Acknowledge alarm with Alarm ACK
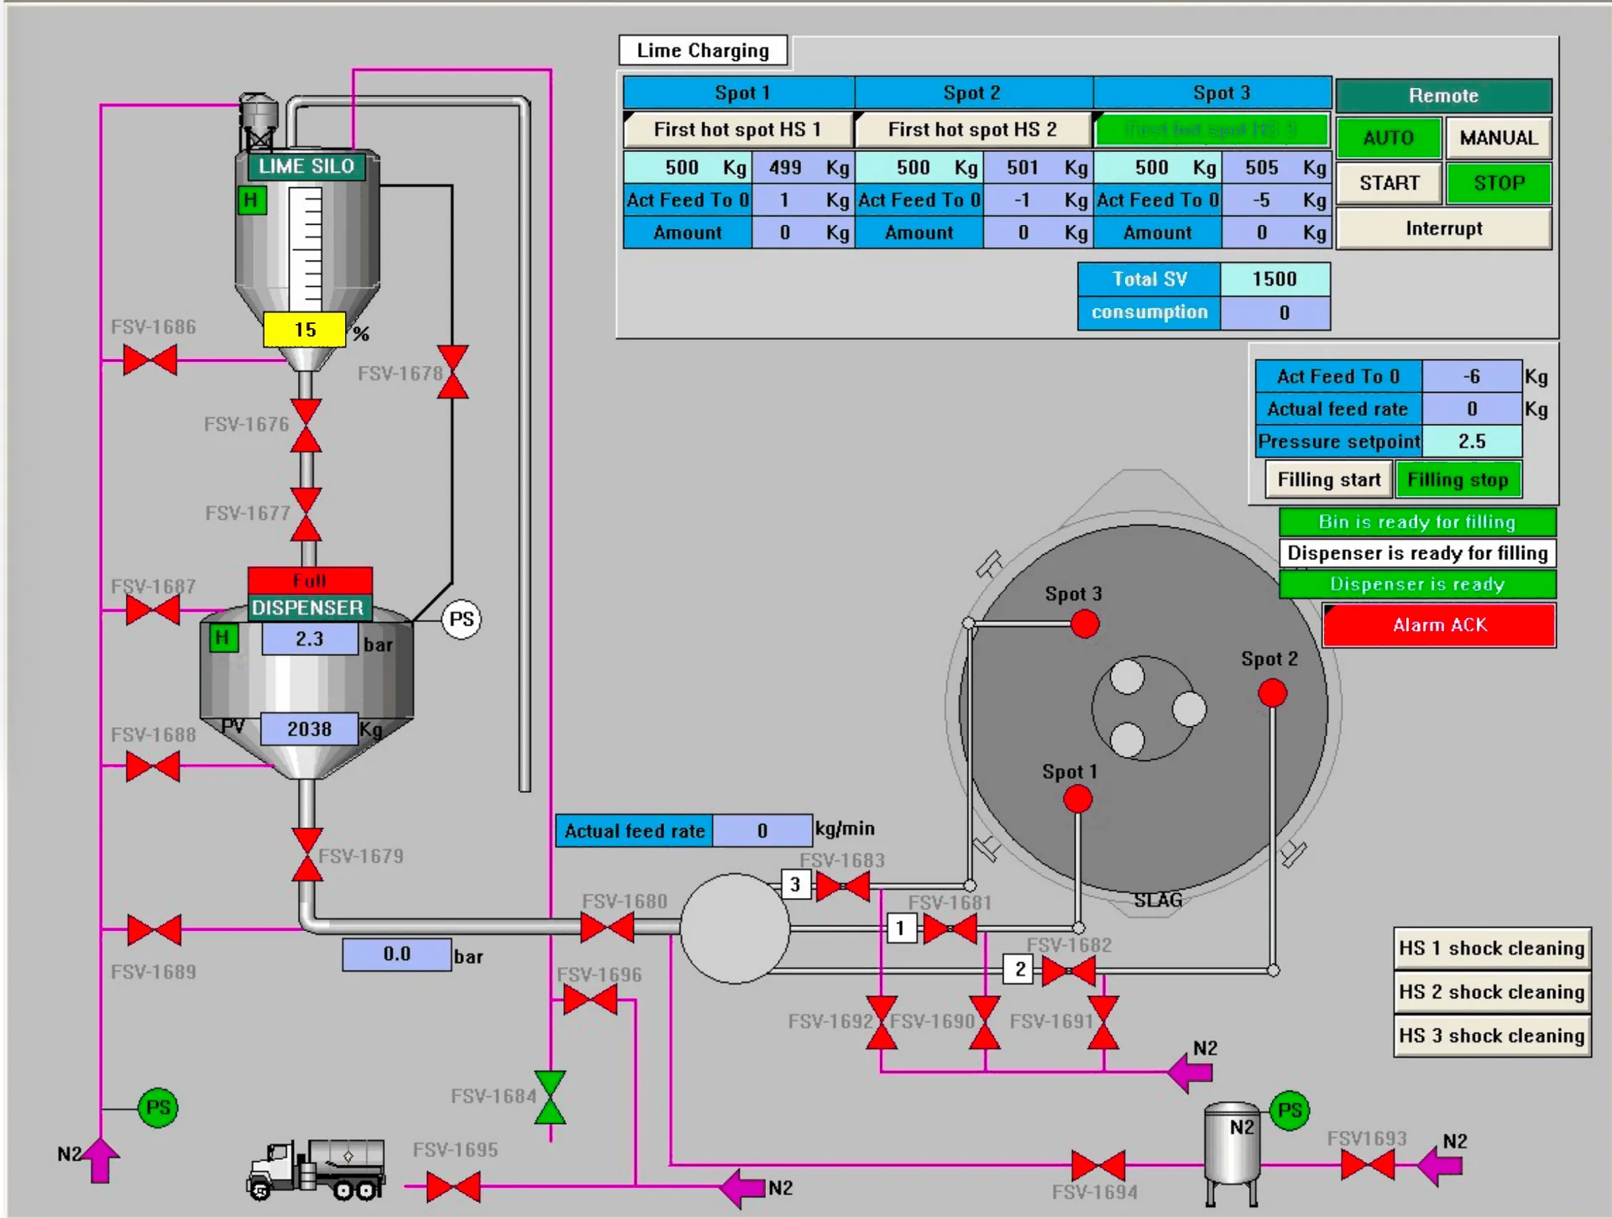The image size is (1612, 1218). (1439, 625)
